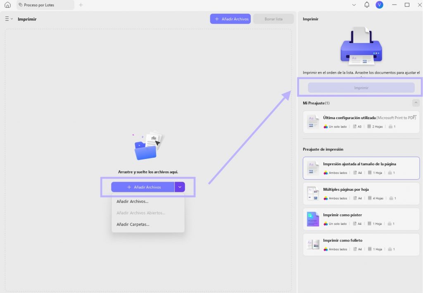Click the folder illustration in the drop area
Image resolution: width=423 pixels, height=293 pixels.
click(x=148, y=146)
